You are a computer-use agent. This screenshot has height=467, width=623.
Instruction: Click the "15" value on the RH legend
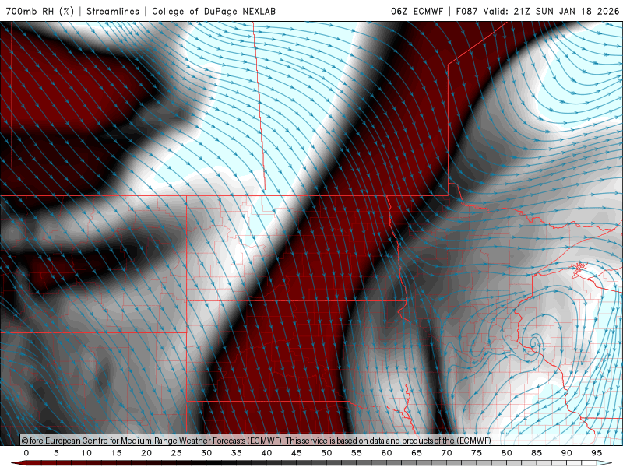coord(116,453)
